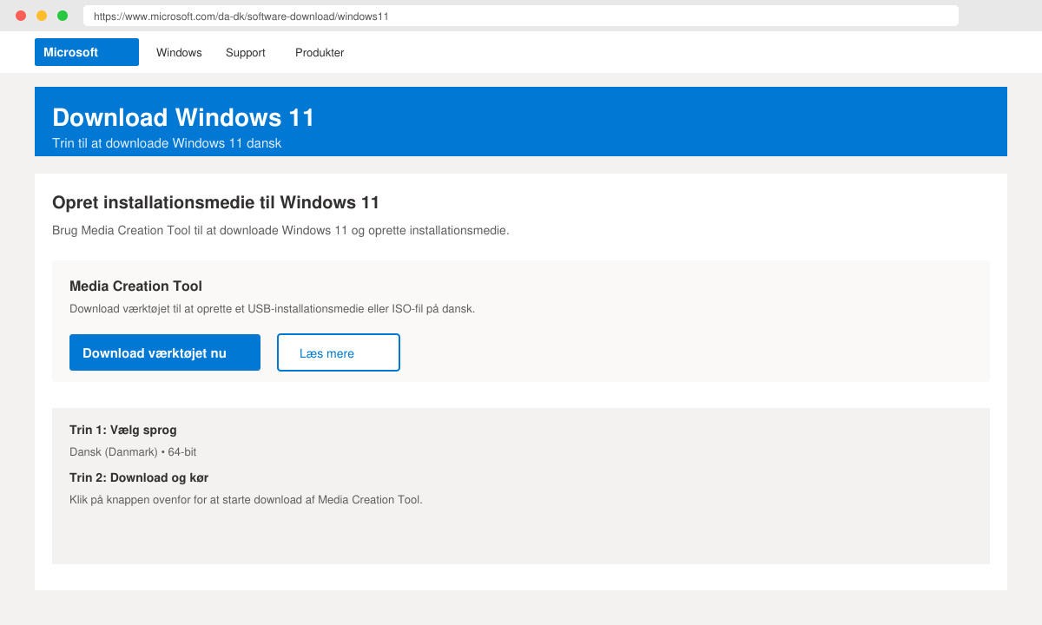Click 'Trin til at downloade Windows 11 dansk' text

167,143
